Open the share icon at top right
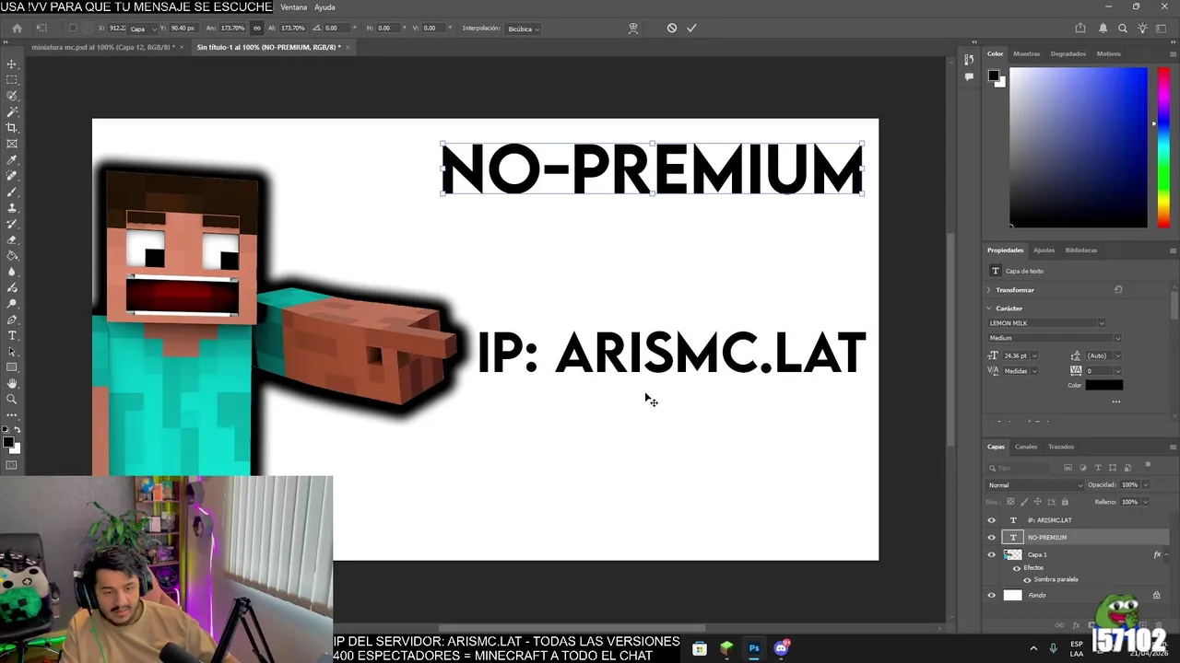The image size is (1180, 663). pyautogui.click(x=1080, y=29)
